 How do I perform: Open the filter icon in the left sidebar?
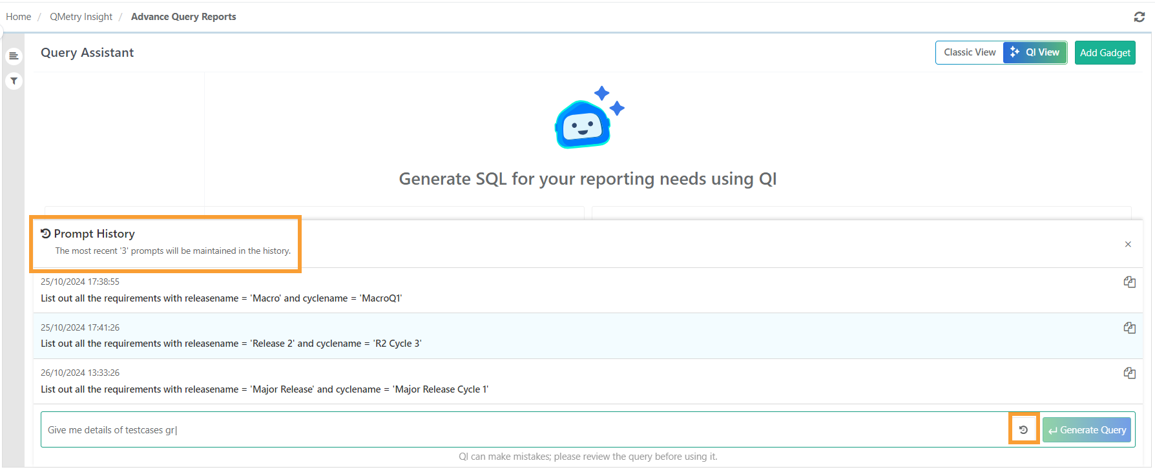[x=14, y=81]
